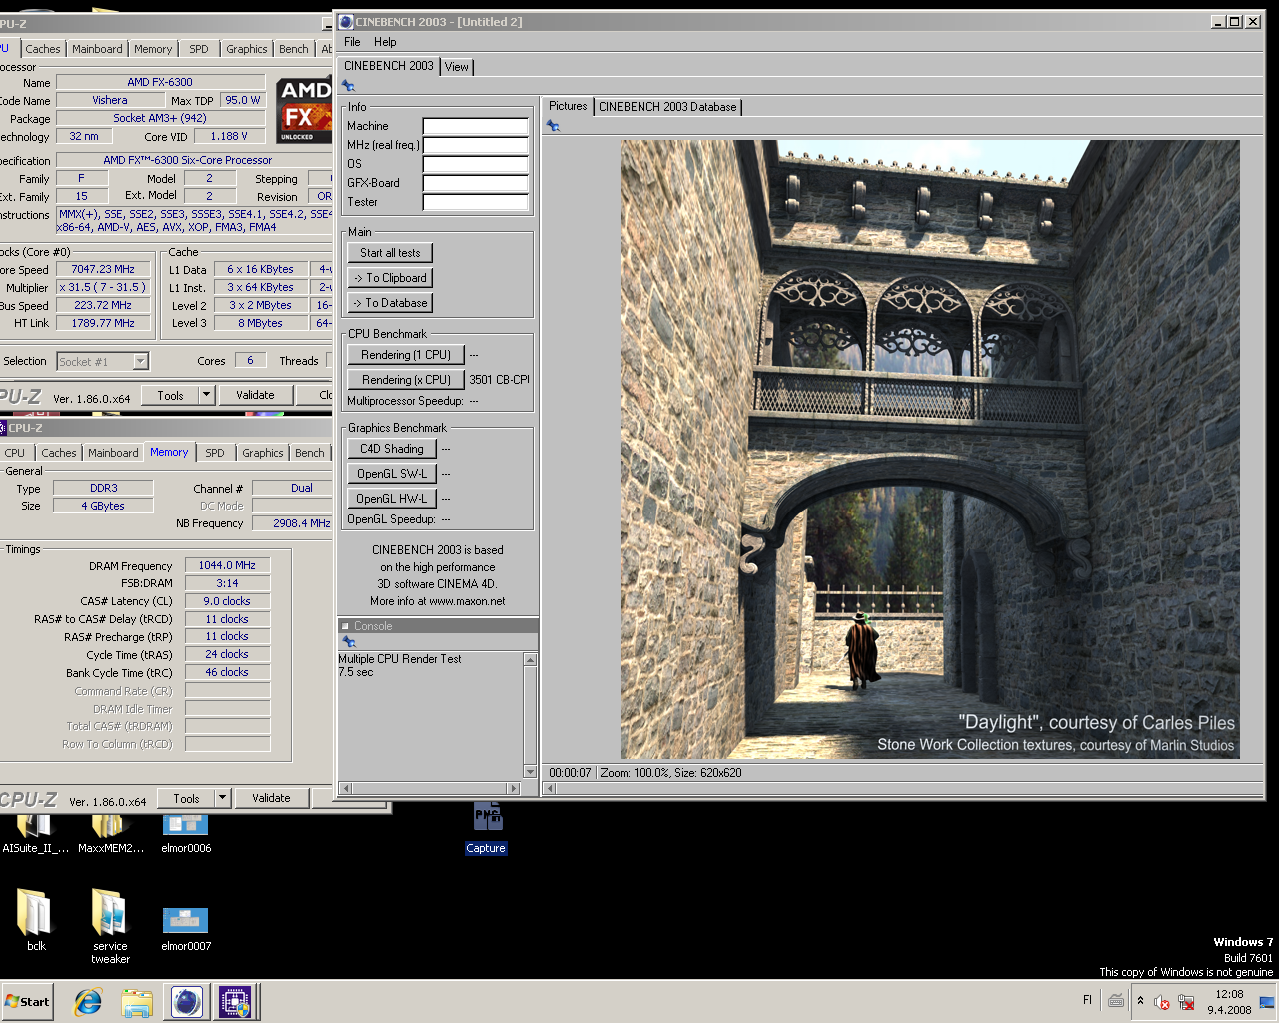Switch to the CPU-Z taskbar button
1279x1023 pixels.
(x=236, y=1001)
